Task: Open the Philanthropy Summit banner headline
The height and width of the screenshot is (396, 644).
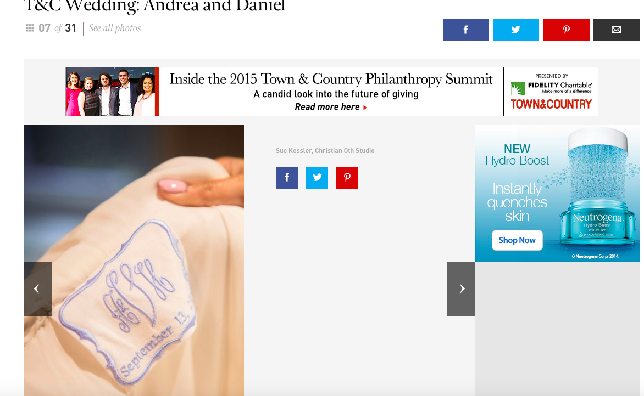Action: pyautogui.click(x=331, y=79)
